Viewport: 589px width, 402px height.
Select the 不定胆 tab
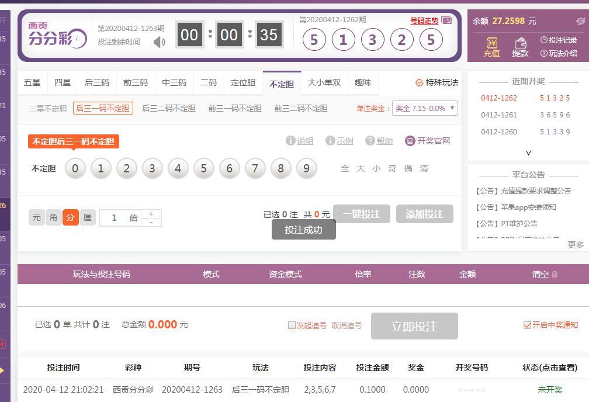[x=282, y=84]
